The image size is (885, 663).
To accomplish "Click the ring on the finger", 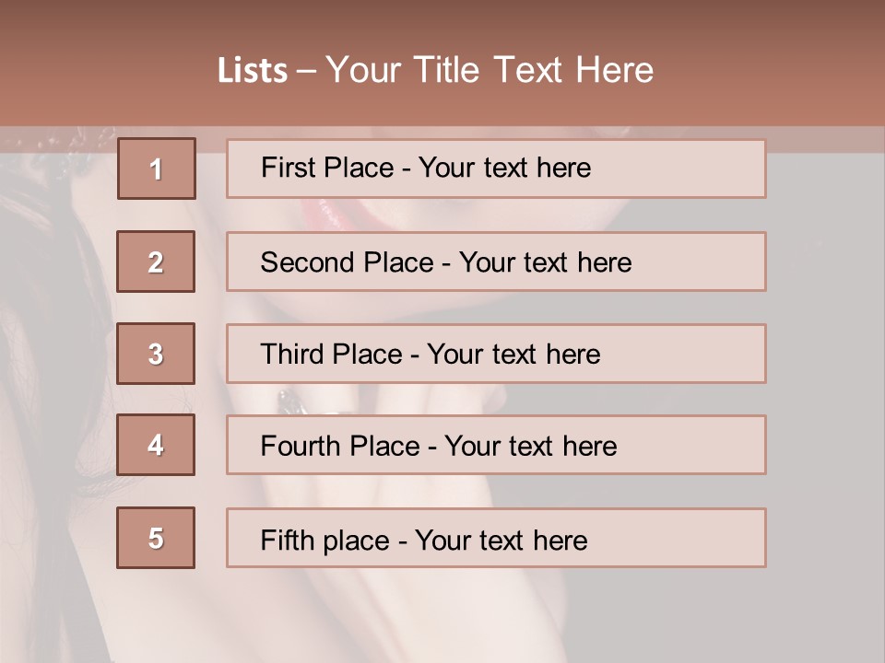I will point(289,401).
